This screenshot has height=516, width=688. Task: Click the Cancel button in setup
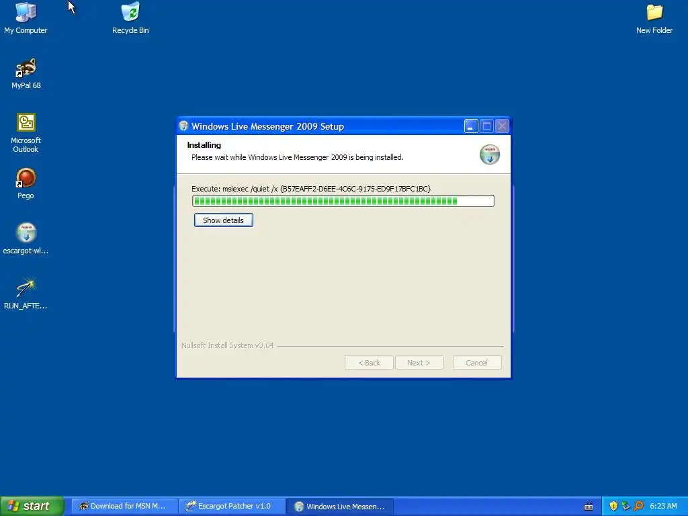click(477, 363)
